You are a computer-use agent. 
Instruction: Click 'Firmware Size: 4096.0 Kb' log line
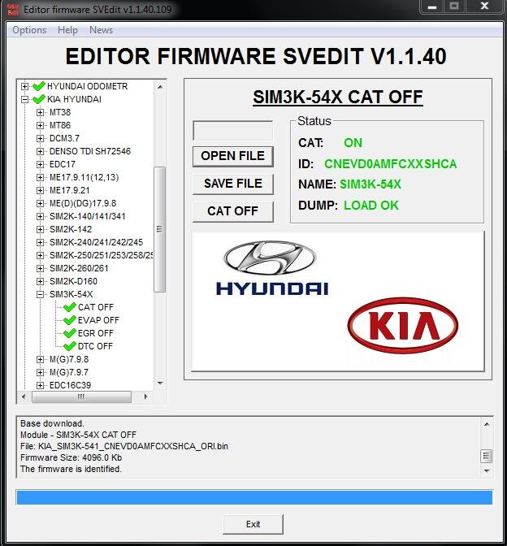71,457
